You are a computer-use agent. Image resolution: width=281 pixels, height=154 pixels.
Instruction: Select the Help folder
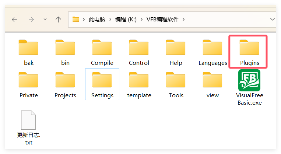176,48
